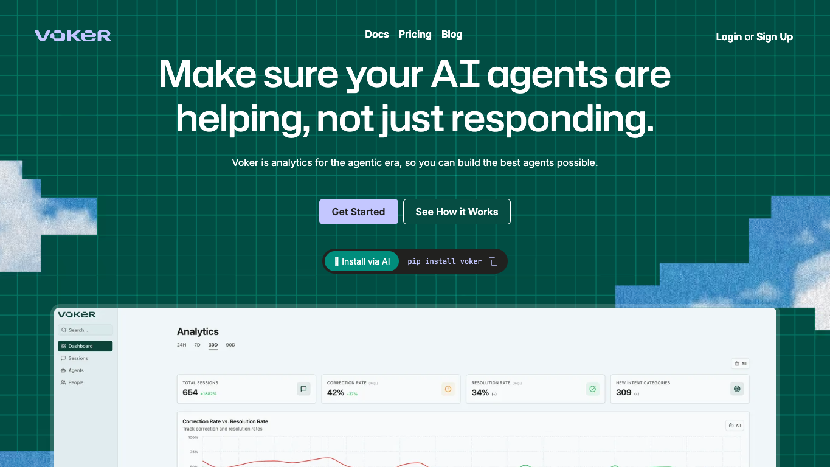Click the Analytics heading in the preview
Screen dimensions: 830x467
tap(198, 331)
